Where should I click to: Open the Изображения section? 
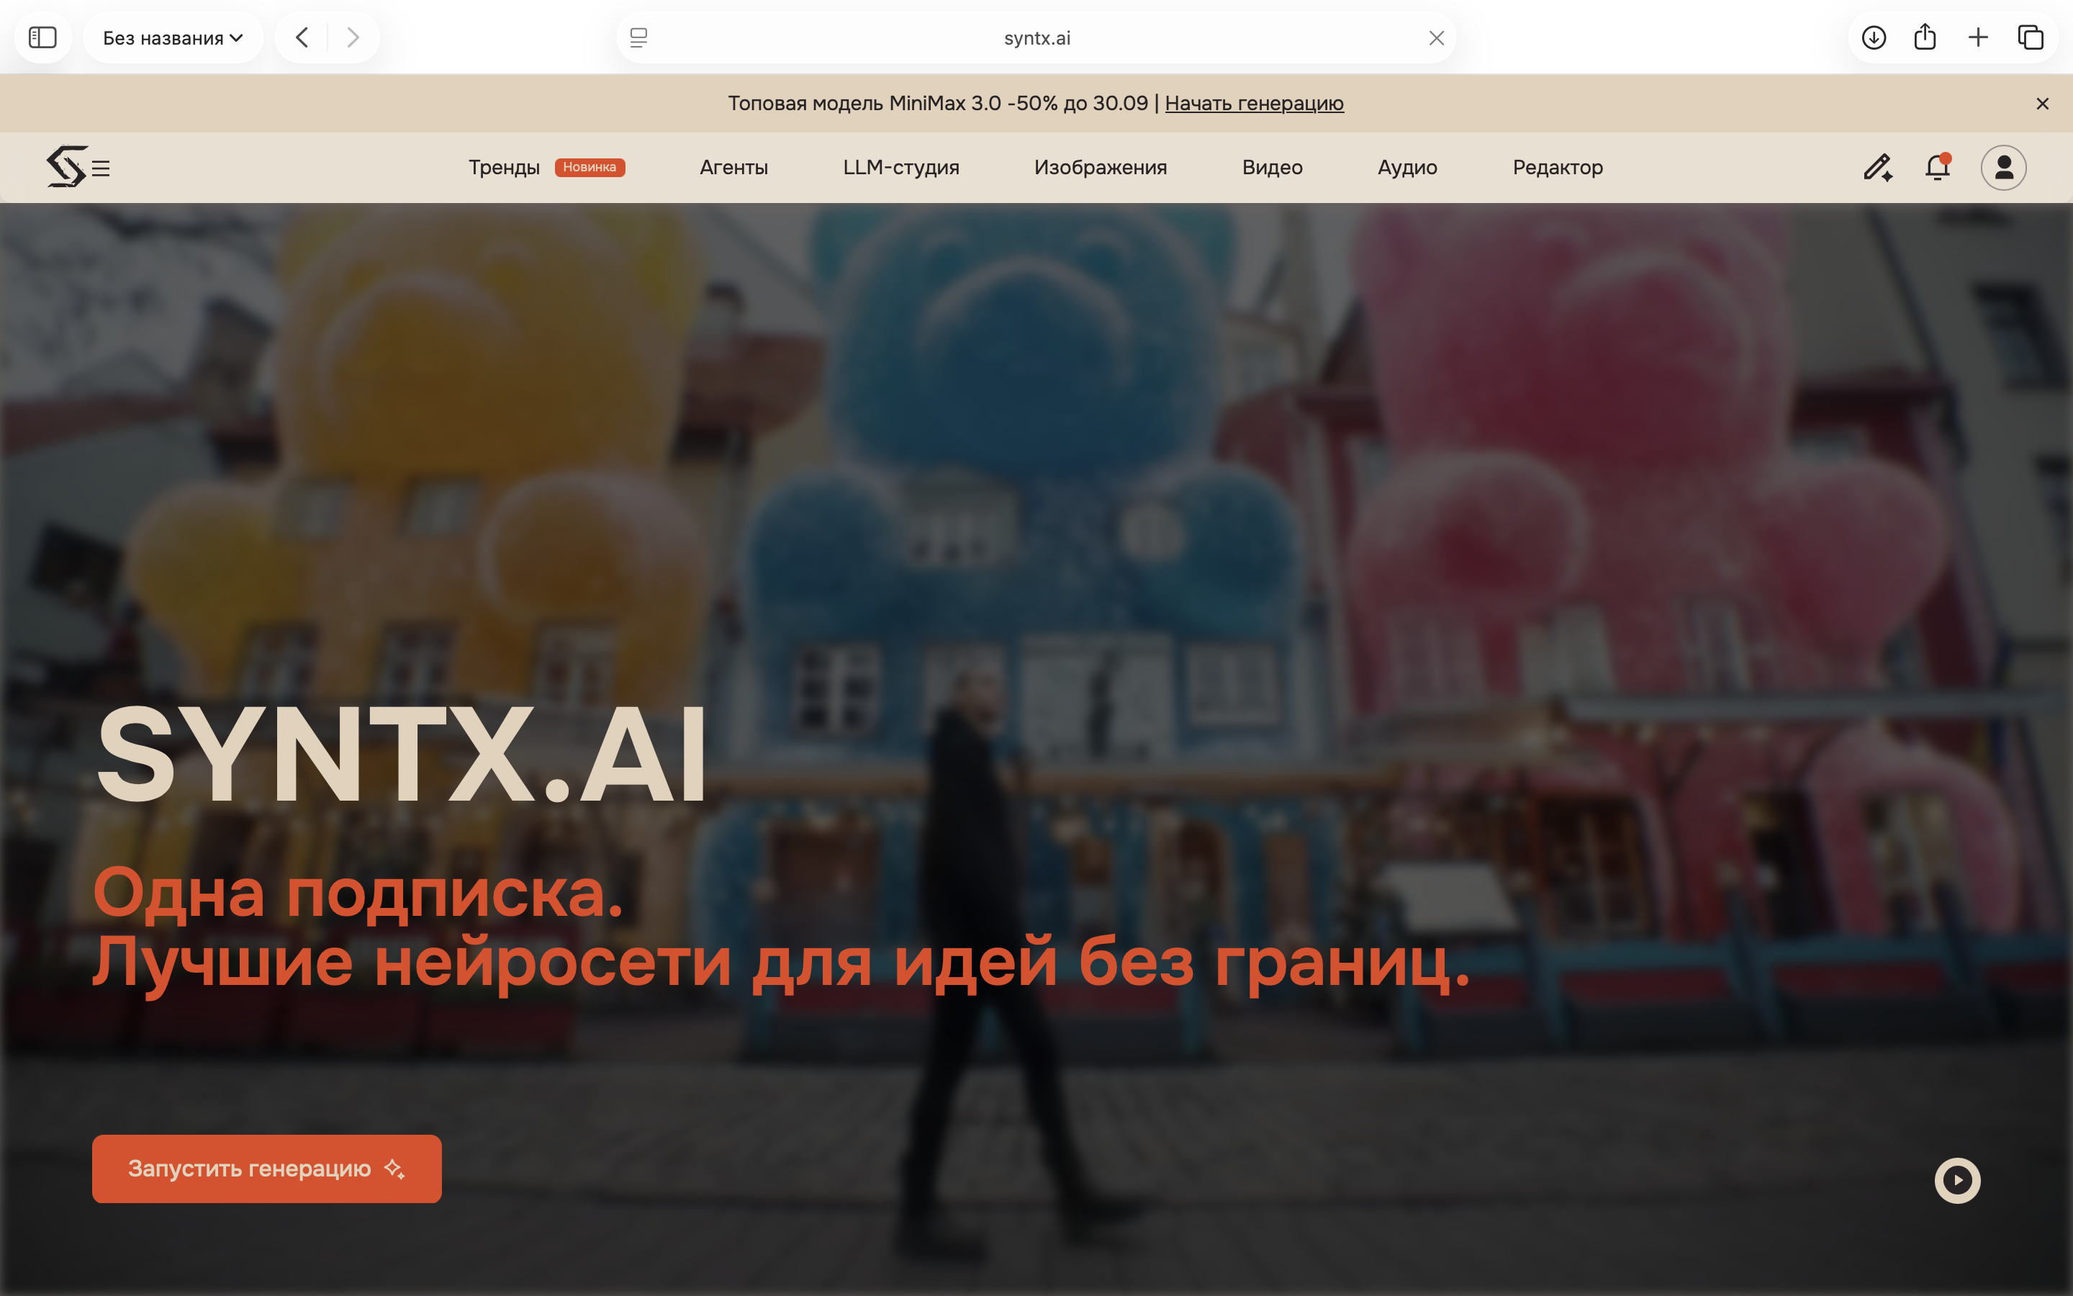click(x=1101, y=167)
